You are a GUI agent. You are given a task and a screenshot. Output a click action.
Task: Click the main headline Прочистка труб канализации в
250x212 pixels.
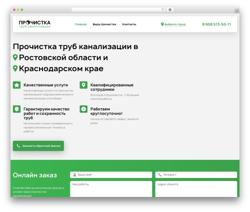coord(75,47)
